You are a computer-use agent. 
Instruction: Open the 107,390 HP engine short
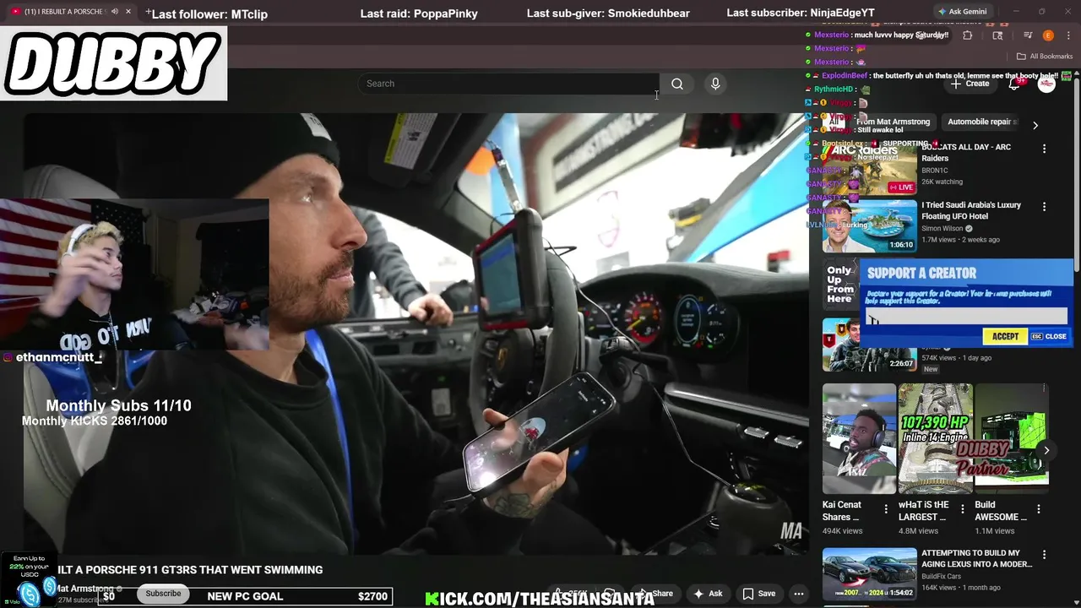click(x=935, y=438)
